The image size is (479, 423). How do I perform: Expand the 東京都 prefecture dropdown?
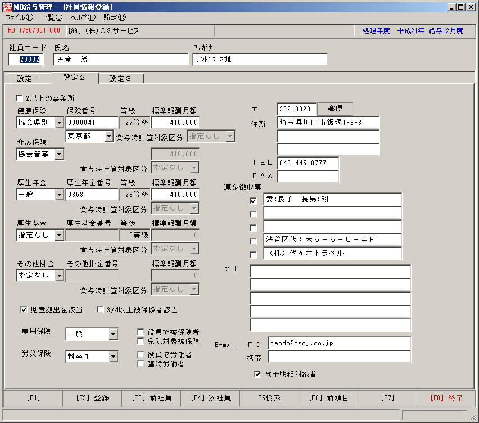point(109,136)
